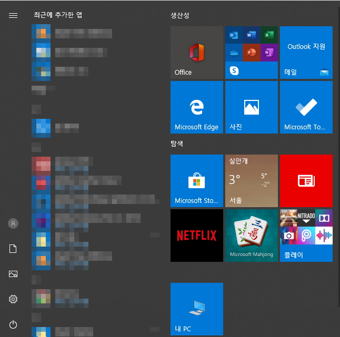Open the hamburger menu at top left
The image size is (340, 337).
[x=13, y=15]
